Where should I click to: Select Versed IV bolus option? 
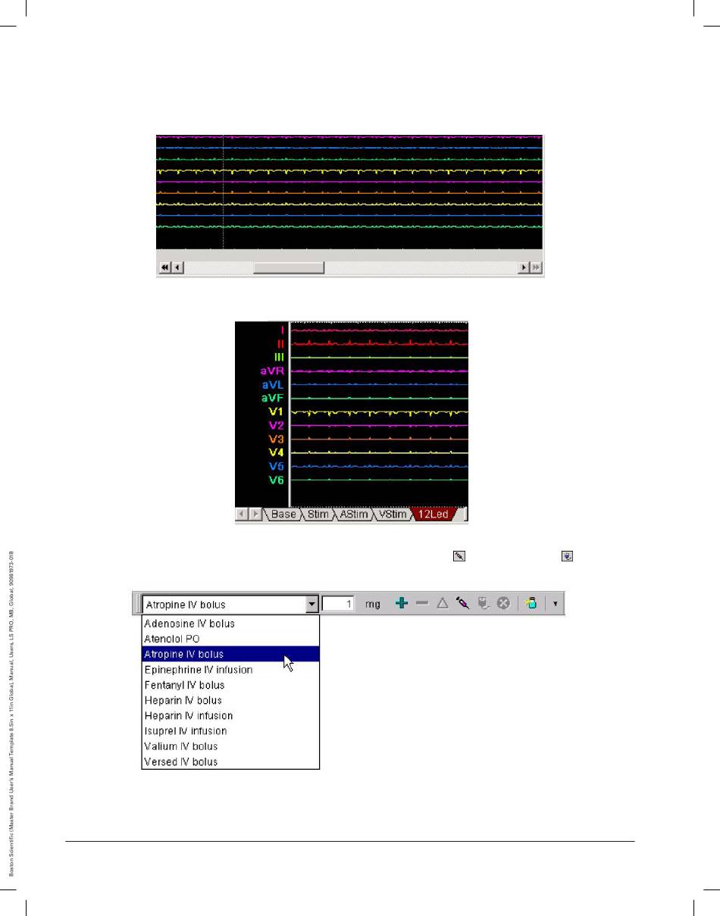[x=181, y=761]
